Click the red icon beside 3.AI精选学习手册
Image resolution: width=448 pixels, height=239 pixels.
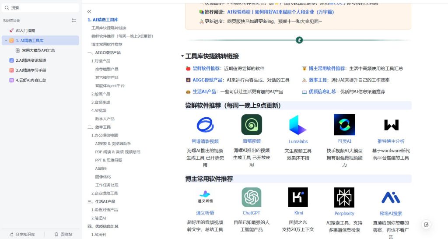point(11,70)
